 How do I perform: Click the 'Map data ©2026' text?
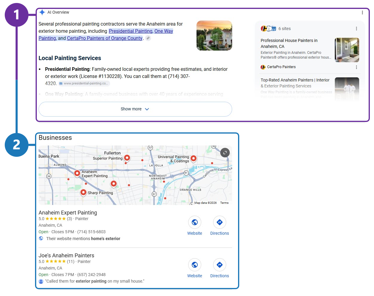pos(205,203)
